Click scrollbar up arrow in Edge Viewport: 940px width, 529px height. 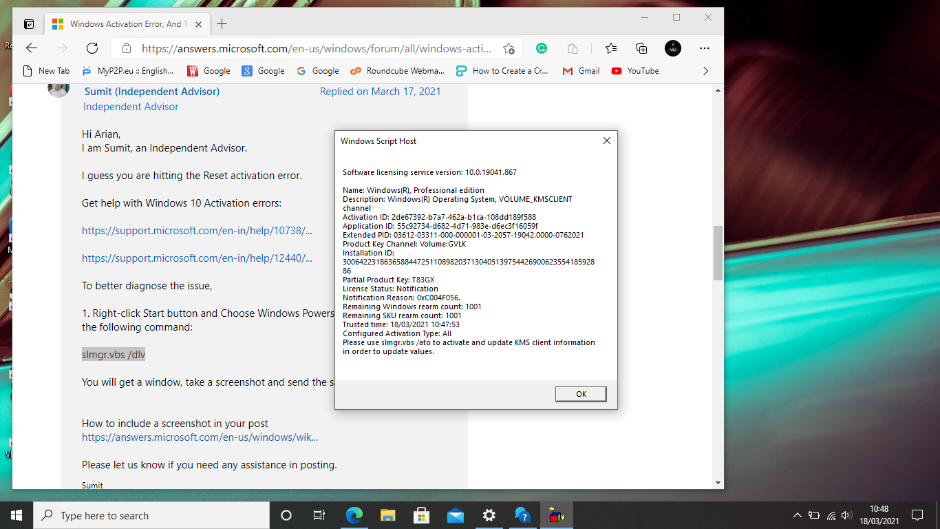718,90
